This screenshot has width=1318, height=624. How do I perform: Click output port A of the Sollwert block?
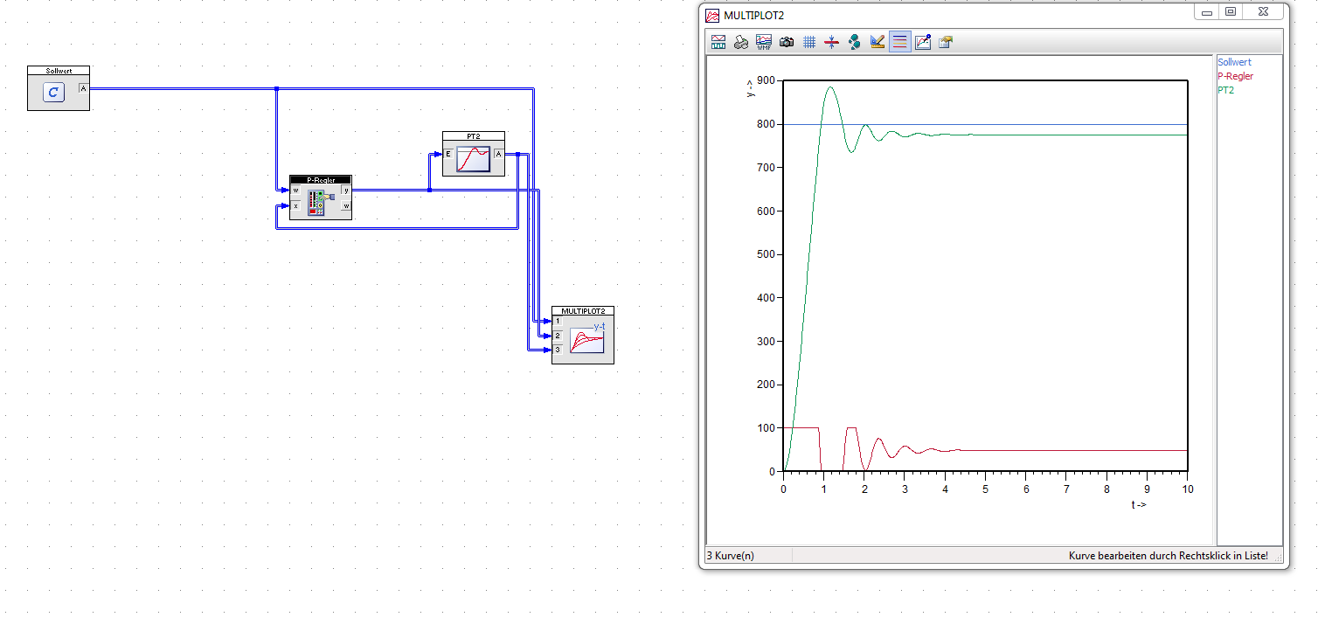coord(83,88)
